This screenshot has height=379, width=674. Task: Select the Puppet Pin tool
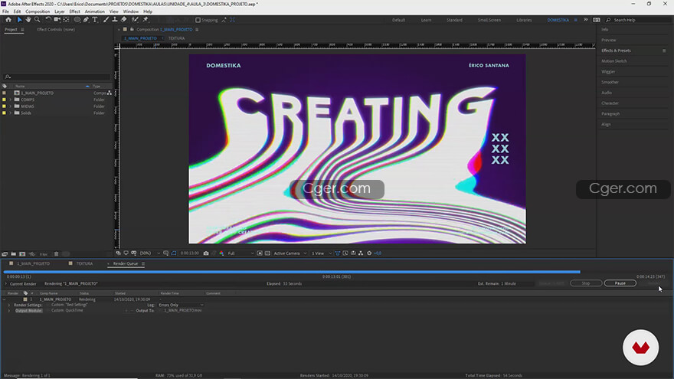(x=146, y=20)
